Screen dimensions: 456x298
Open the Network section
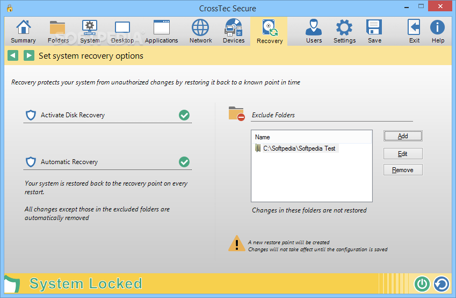(x=201, y=31)
